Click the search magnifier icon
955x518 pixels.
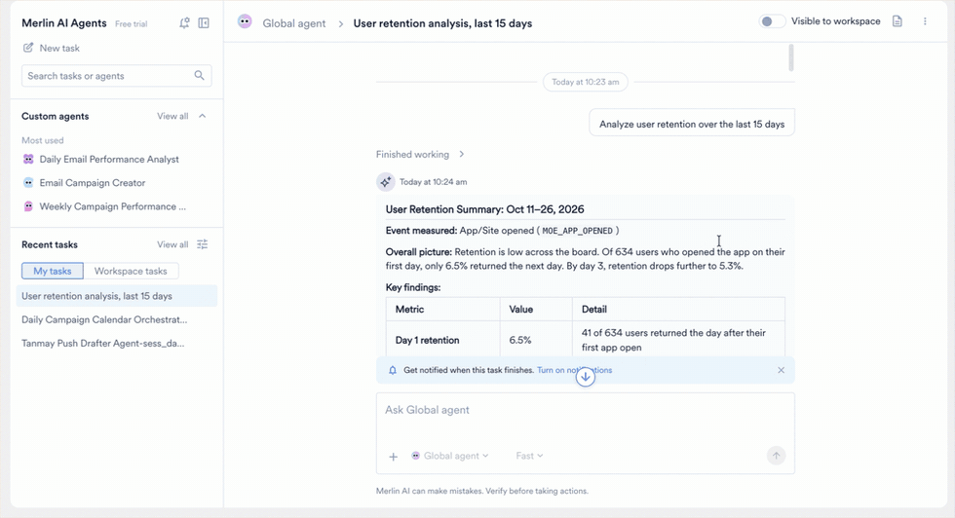click(199, 76)
